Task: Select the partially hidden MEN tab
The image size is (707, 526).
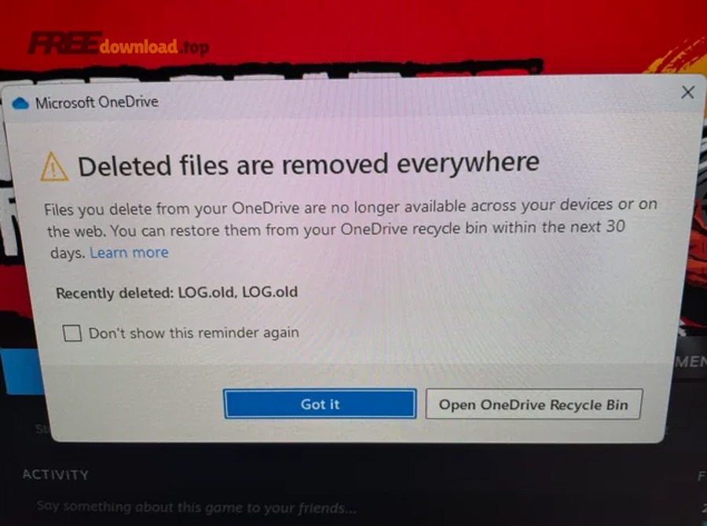Action: click(691, 361)
